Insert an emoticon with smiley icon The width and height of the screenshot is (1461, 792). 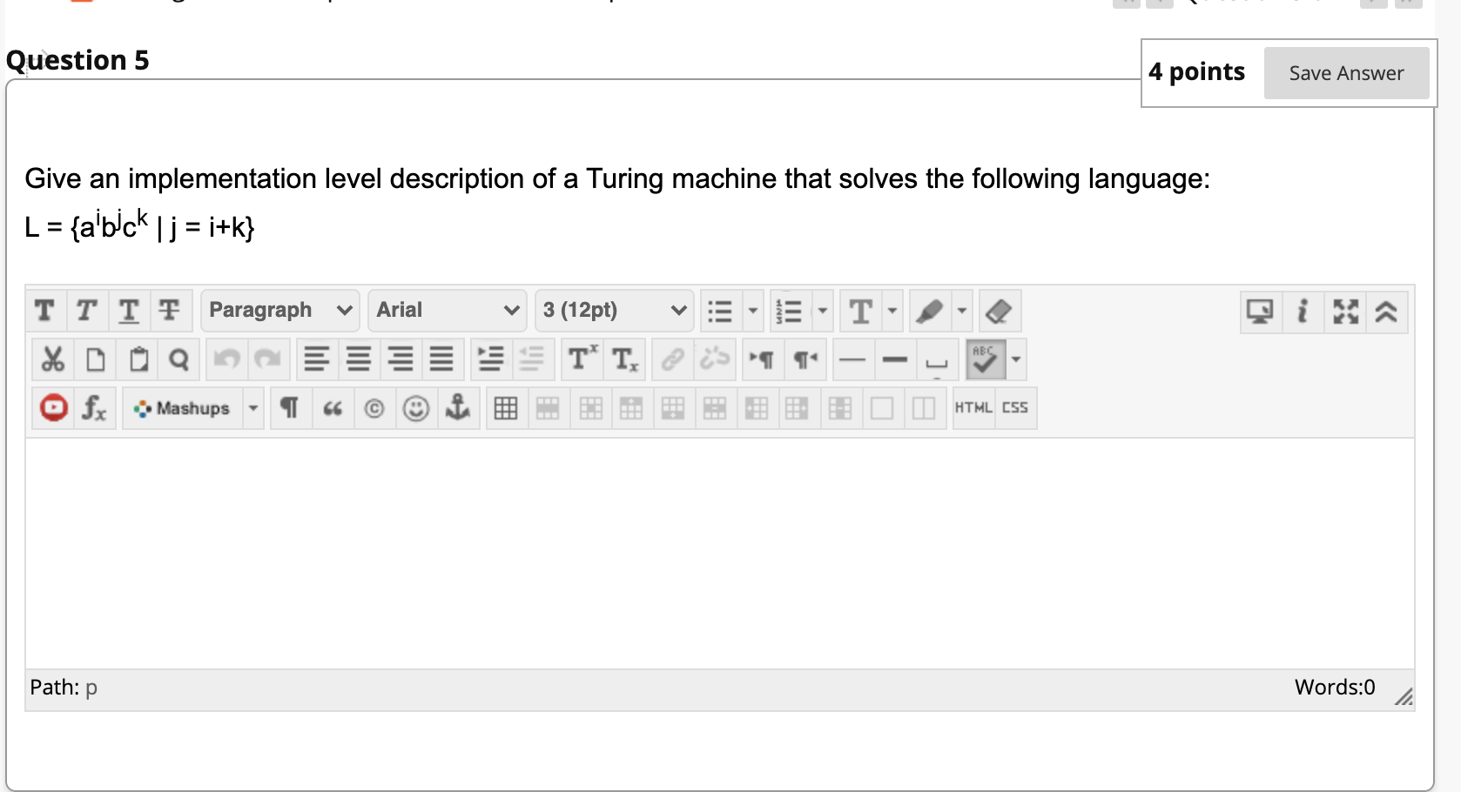416,407
